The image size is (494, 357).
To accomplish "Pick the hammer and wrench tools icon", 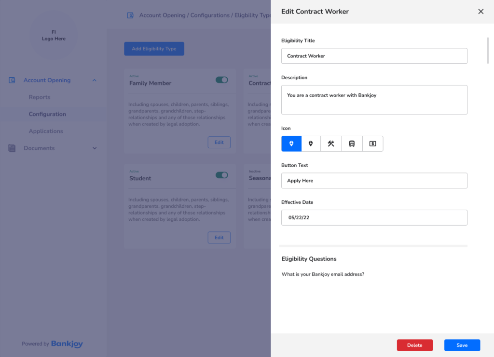I will 331,143.
